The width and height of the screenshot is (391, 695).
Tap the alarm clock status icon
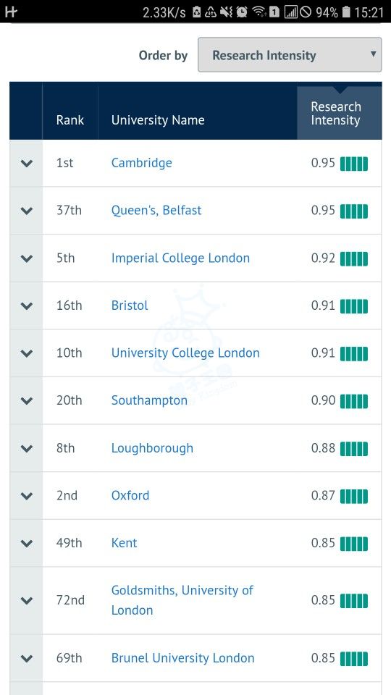click(x=242, y=12)
